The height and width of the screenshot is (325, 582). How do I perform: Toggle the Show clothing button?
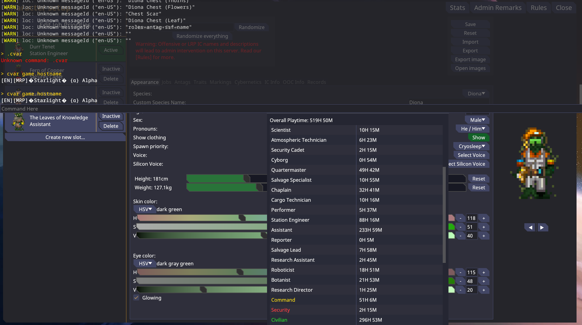[478, 138]
